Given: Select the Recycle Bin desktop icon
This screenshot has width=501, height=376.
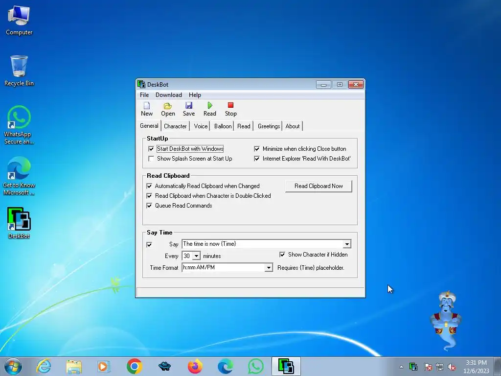Looking at the screenshot, I should coord(19,71).
